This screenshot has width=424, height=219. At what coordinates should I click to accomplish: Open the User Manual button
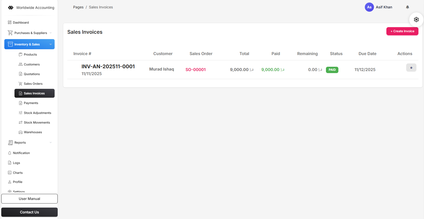(29, 199)
